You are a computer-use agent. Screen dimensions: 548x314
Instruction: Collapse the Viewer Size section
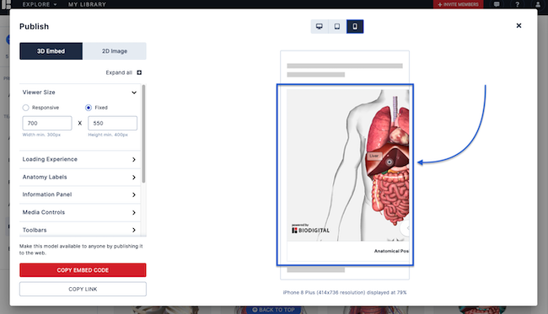(x=134, y=93)
